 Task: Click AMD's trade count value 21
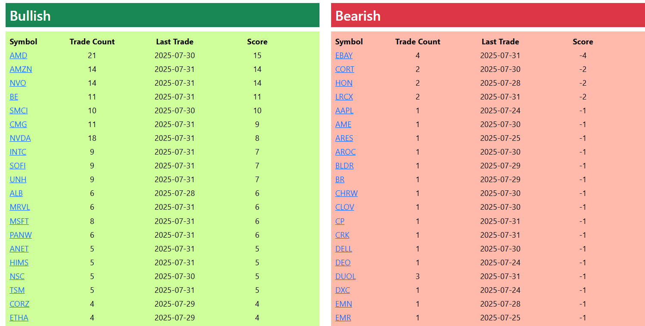92,56
